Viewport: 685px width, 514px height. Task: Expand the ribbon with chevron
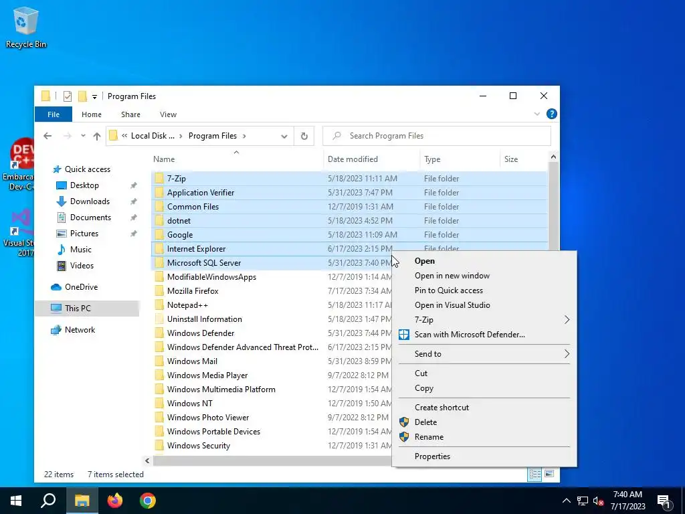tap(537, 114)
